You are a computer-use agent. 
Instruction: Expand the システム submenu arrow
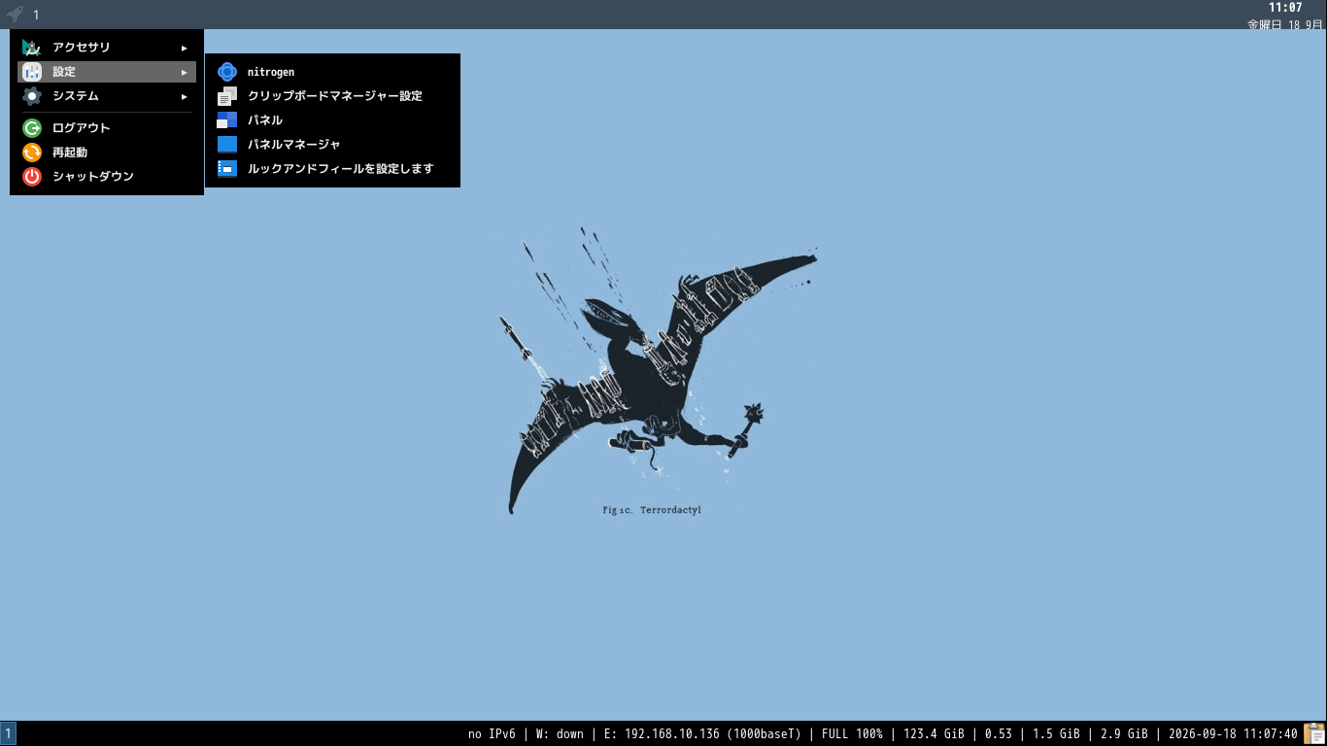coord(185,96)
